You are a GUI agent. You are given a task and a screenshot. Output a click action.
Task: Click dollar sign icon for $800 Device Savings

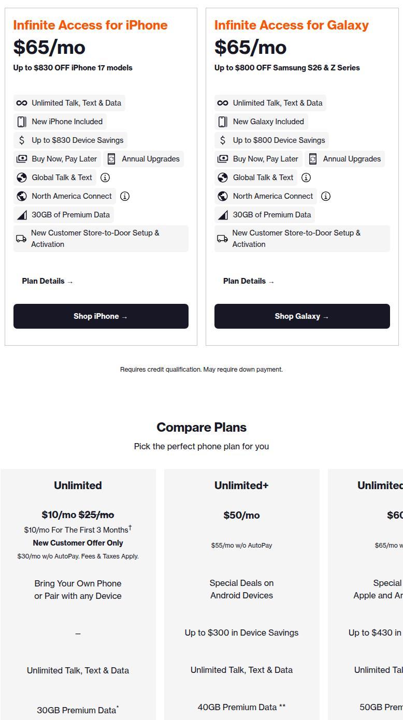[x=223, y=140]
